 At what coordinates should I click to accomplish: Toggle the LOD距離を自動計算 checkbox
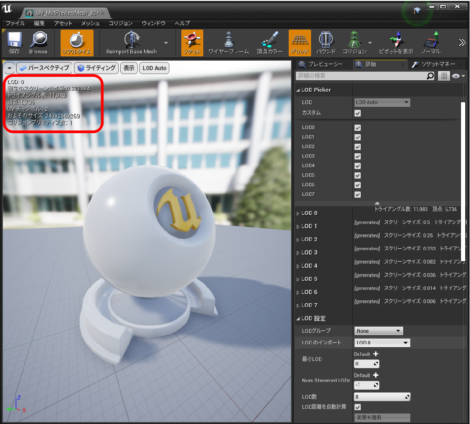[357, 407]
